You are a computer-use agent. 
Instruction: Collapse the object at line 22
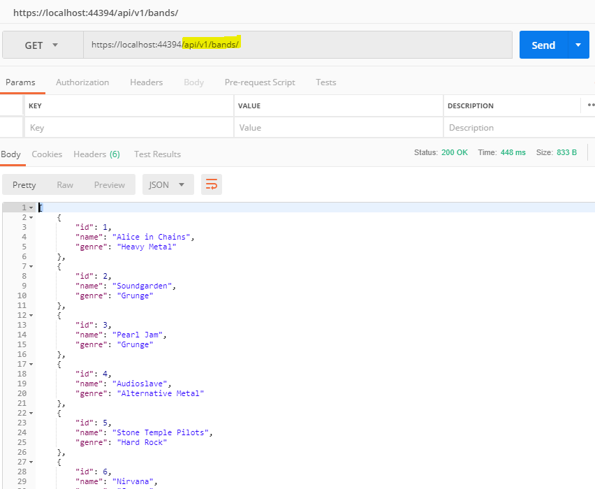31,413
